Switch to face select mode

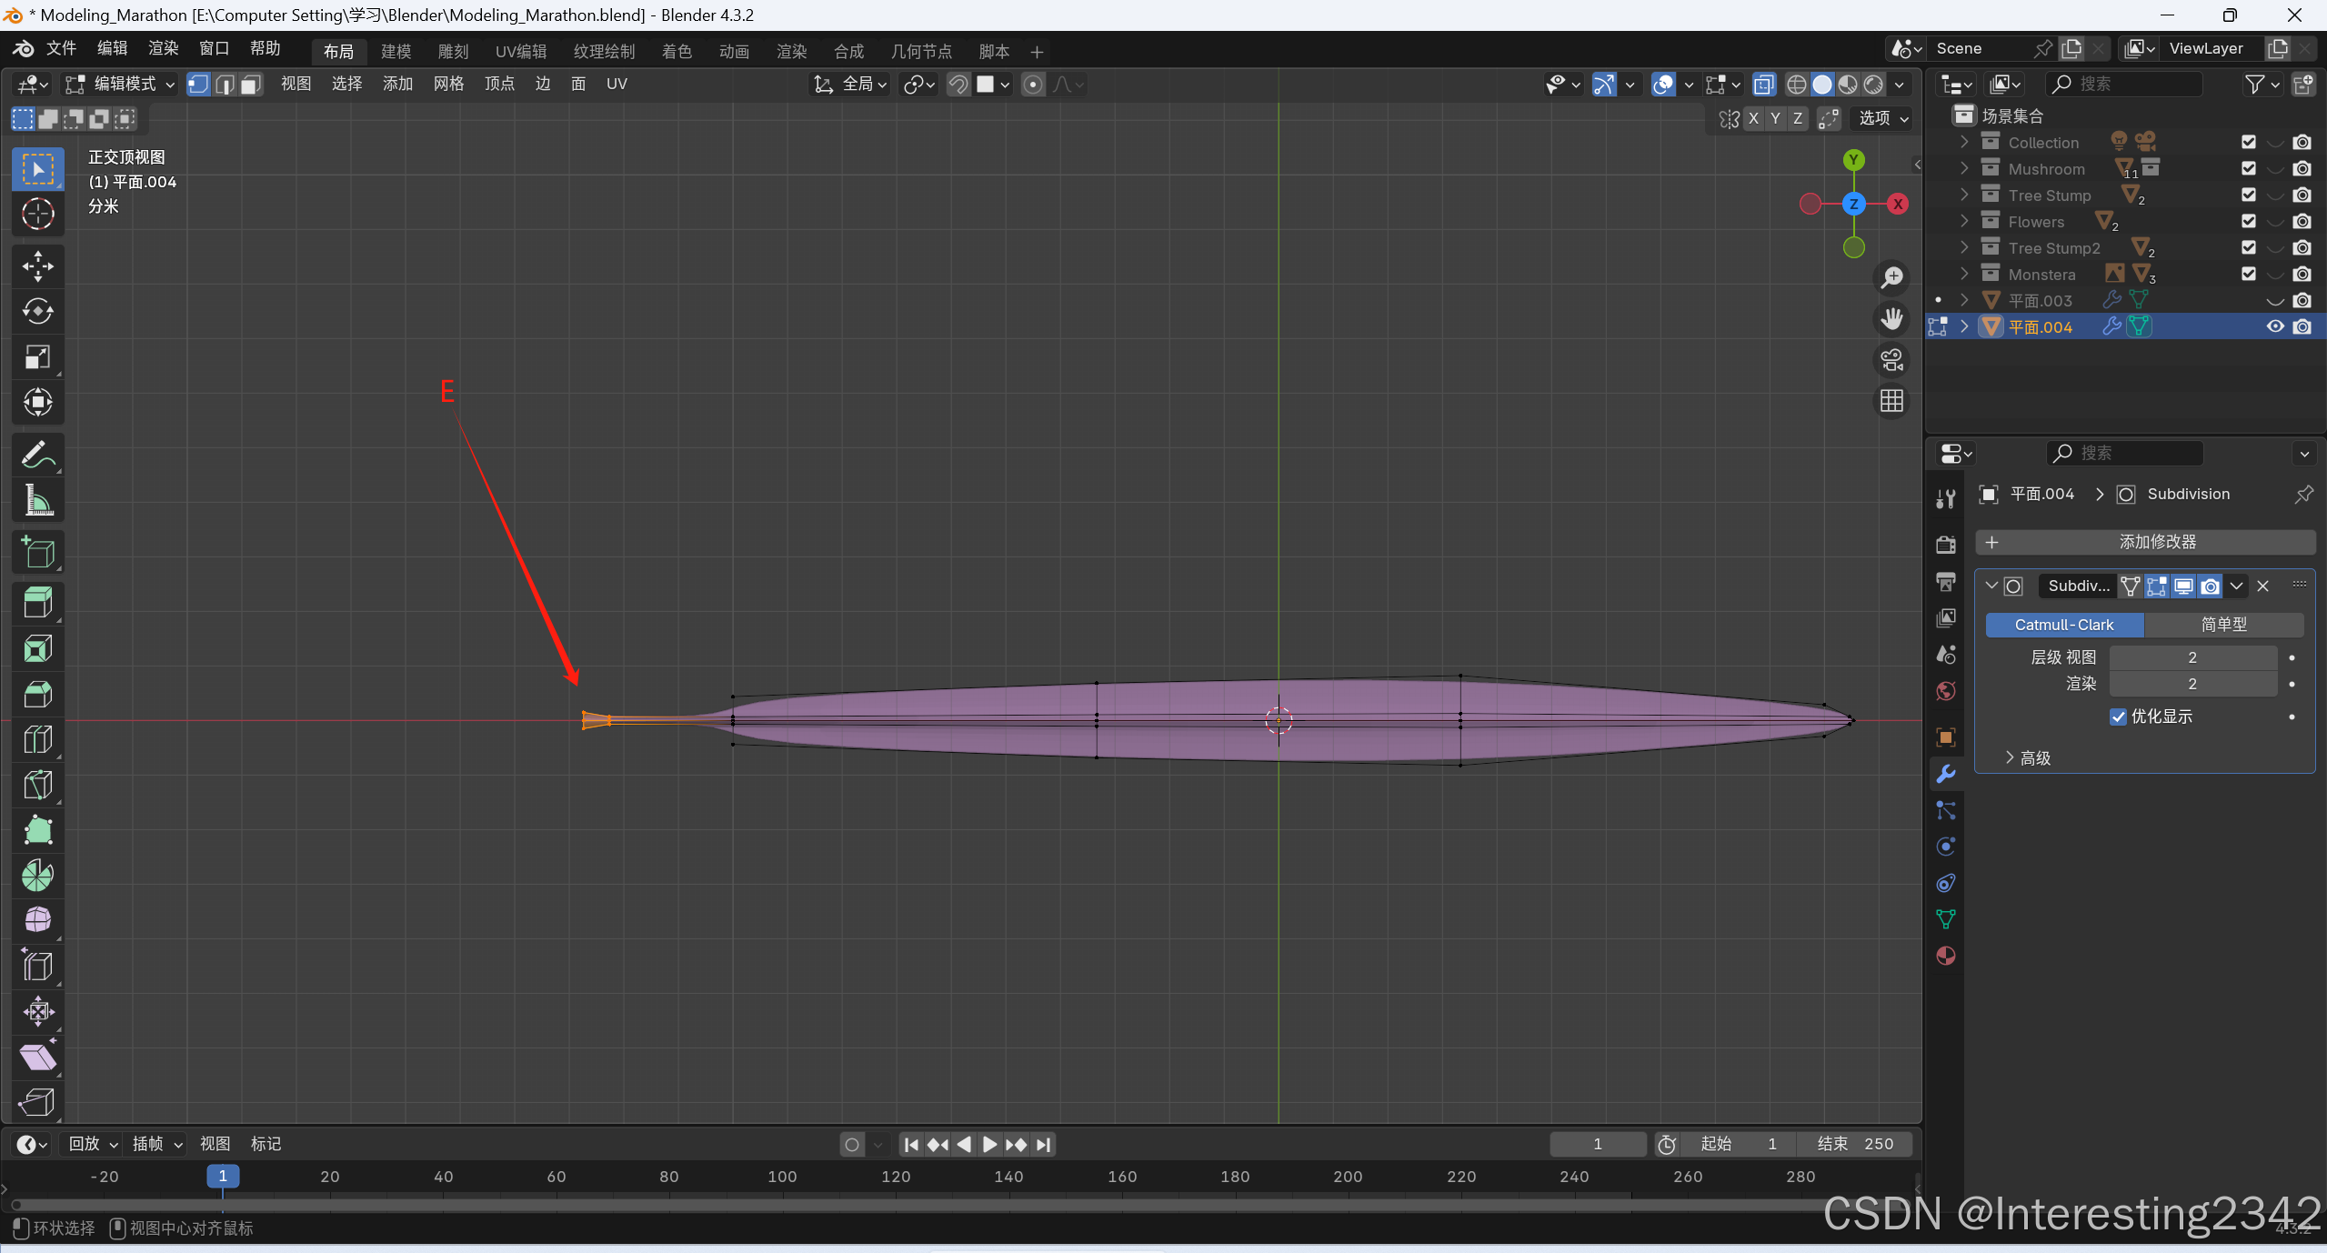coord(251,85)
